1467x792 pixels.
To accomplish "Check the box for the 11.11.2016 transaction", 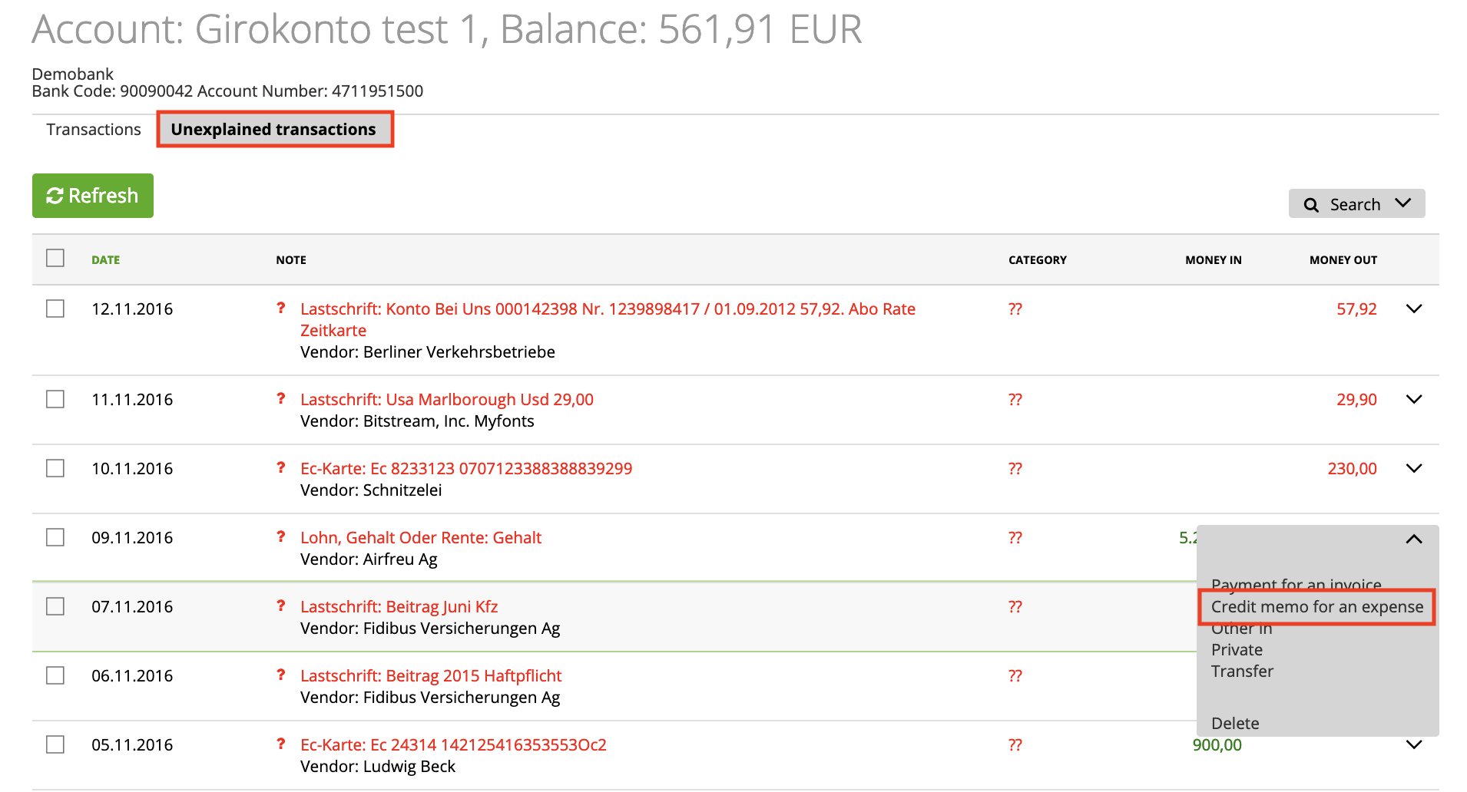I will click(x=55, y=399).
